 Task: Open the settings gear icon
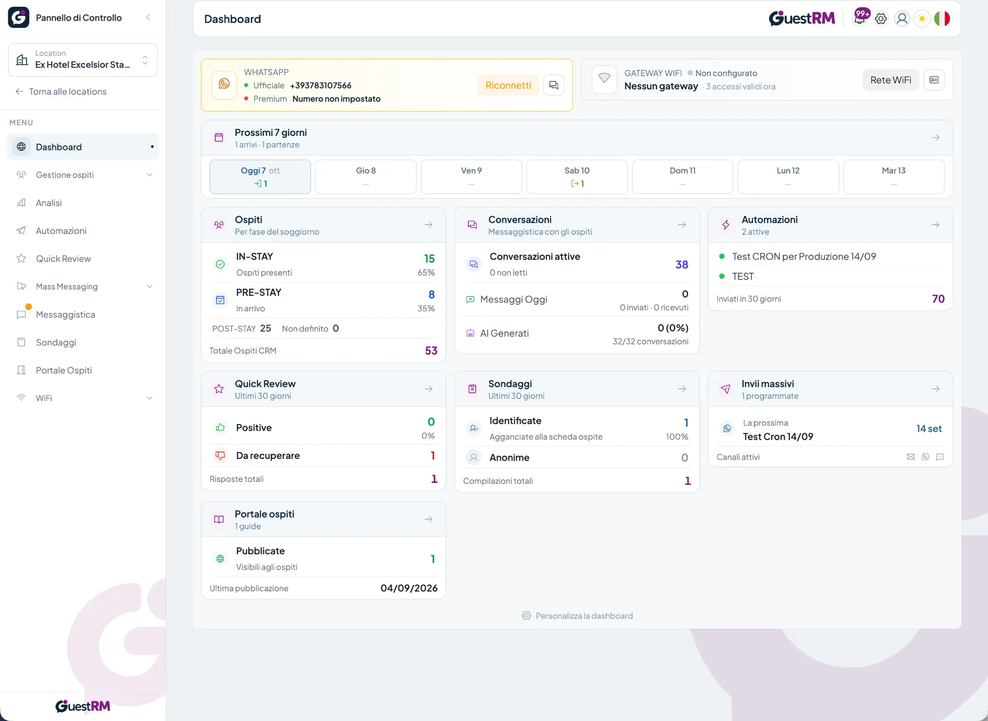881,19
